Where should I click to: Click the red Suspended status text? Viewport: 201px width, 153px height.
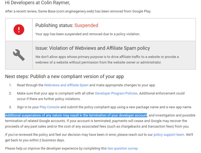coord(86,25)
